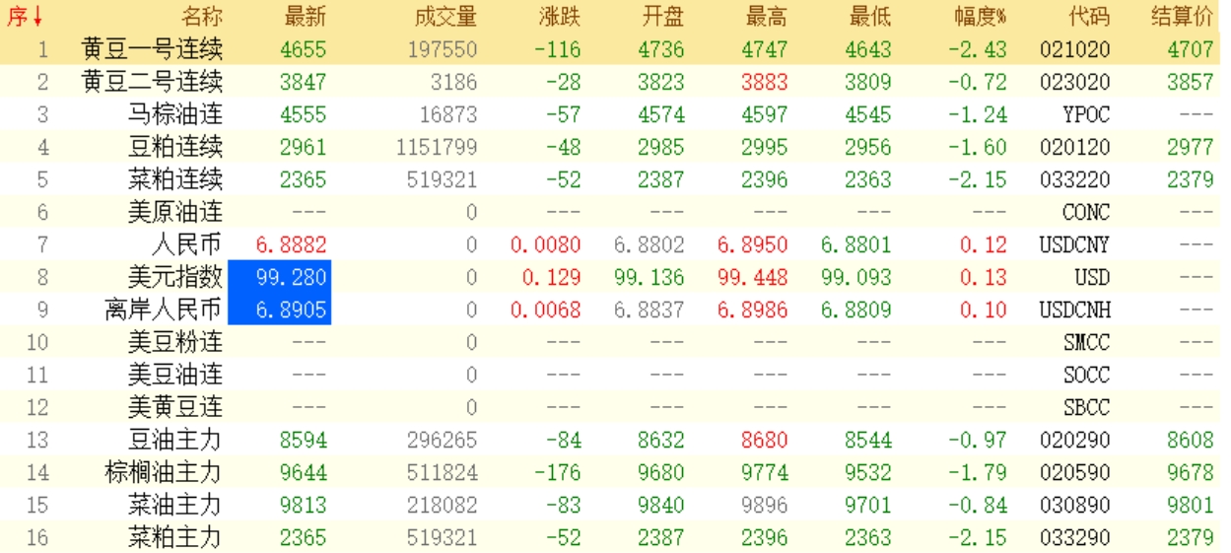Click the 棕榈油主力 contract name
Screen dimensions: 1231x553
[x=164, y=472]
